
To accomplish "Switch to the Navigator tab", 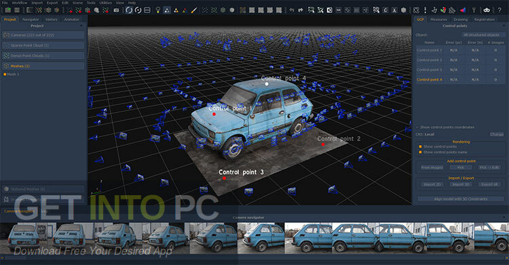I will pos(31,20).
